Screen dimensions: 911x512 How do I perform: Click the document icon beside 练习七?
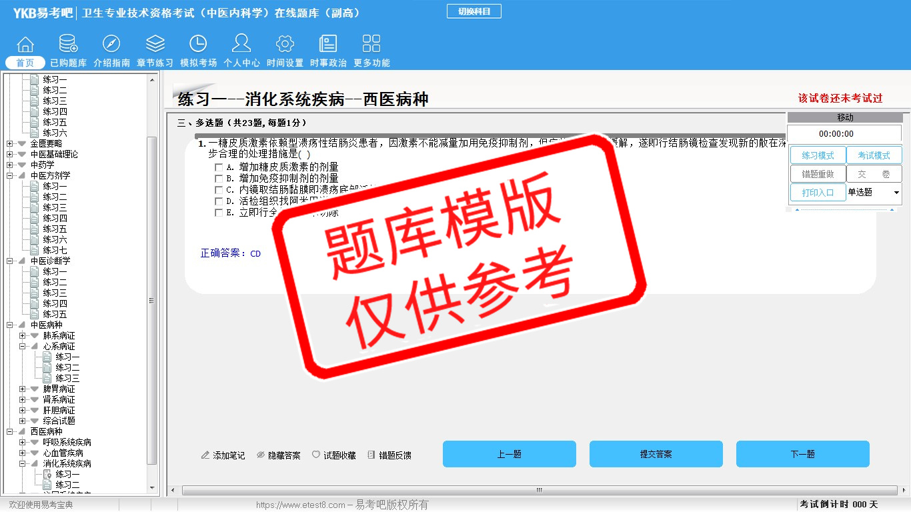(35, 250)
